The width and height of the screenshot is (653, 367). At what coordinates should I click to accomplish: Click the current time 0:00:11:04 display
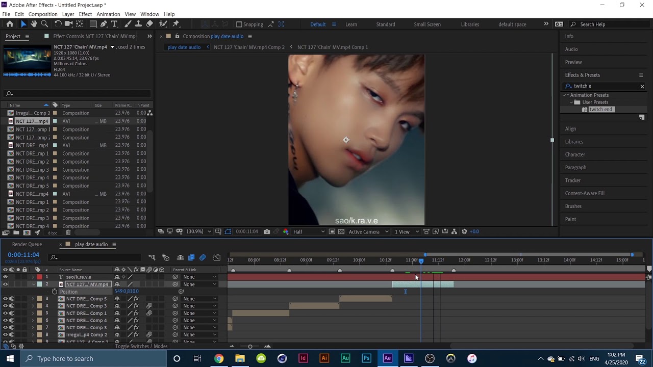[x=23, y=255]
